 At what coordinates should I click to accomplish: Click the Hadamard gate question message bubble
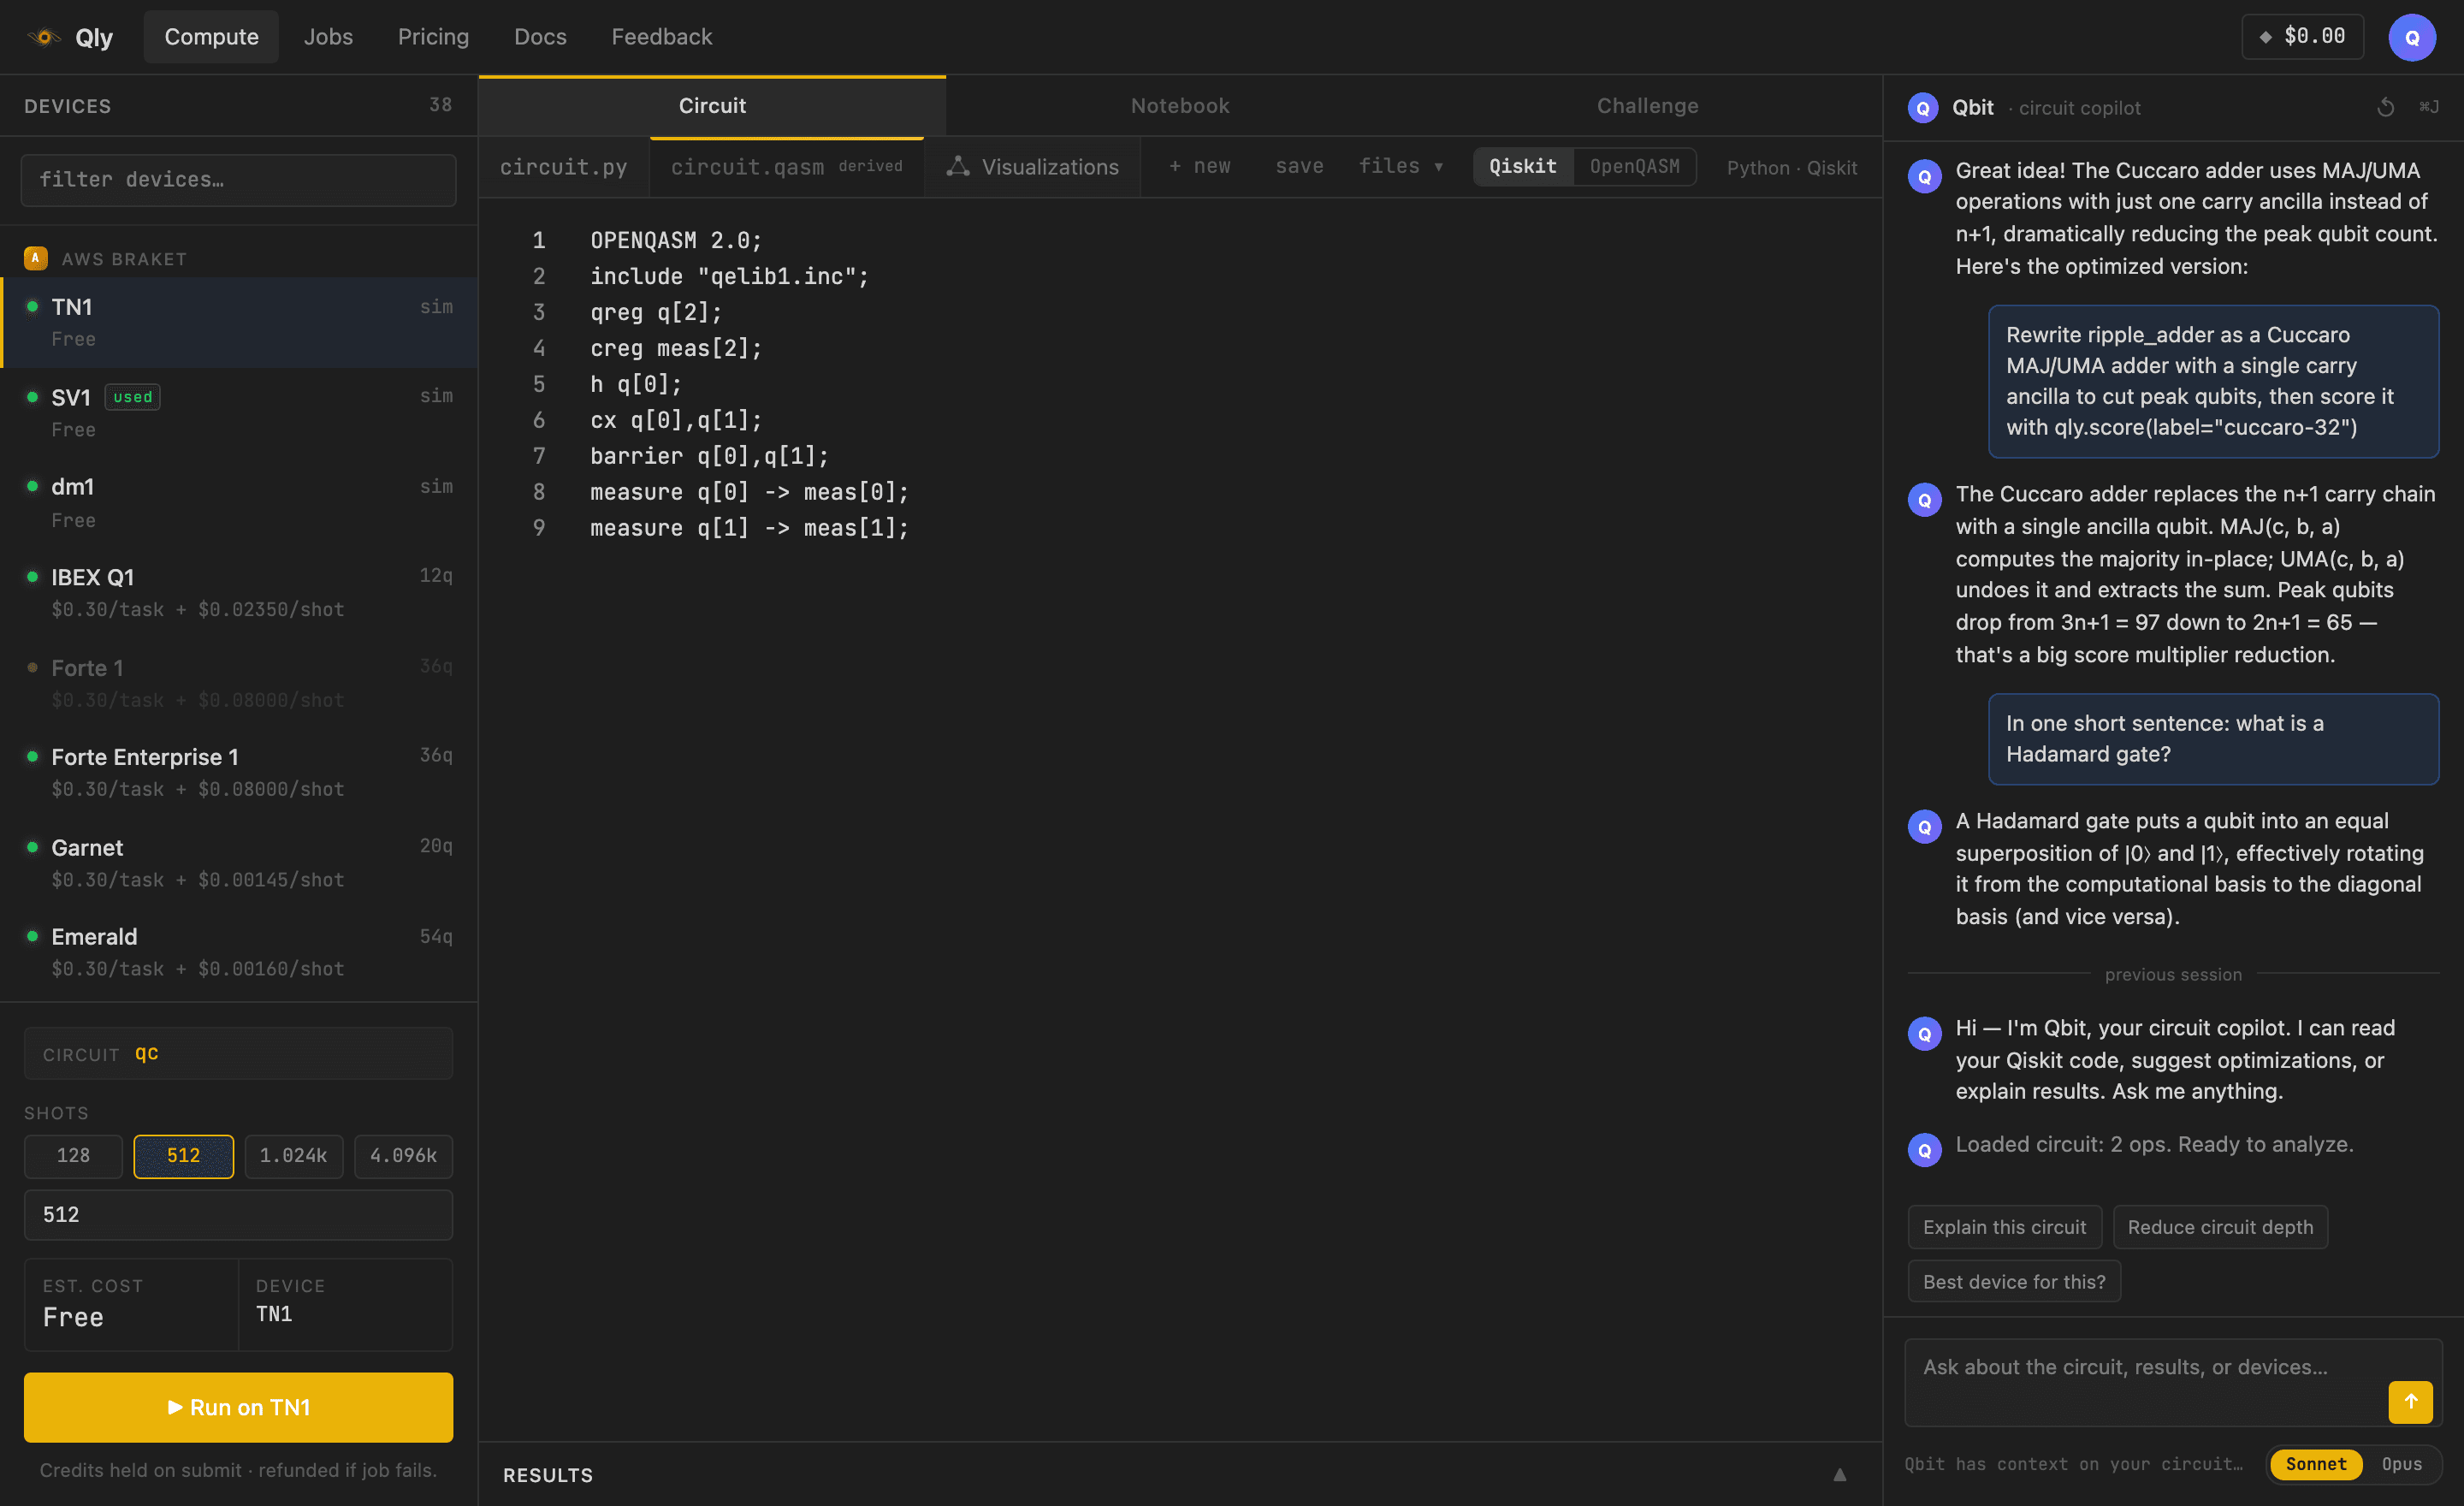(2213, 739)
